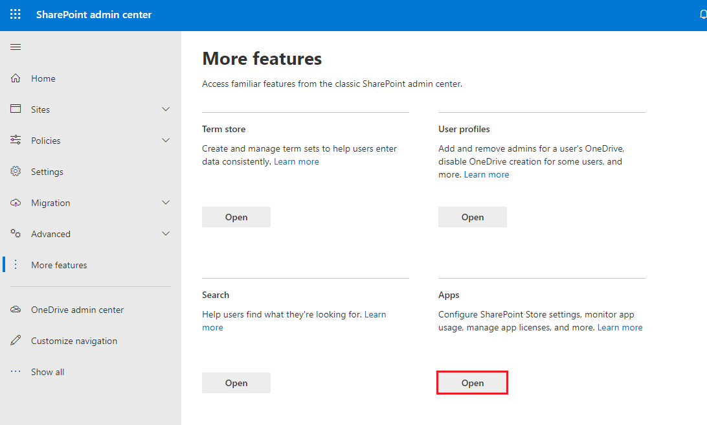This screenshot has height=425, width=707.
Task: Click the Show all ellipsis icon
Action: 16,371
